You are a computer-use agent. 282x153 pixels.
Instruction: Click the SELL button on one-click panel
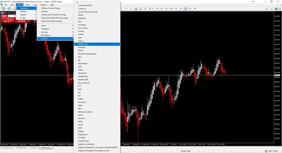click(x=4, y=16)
